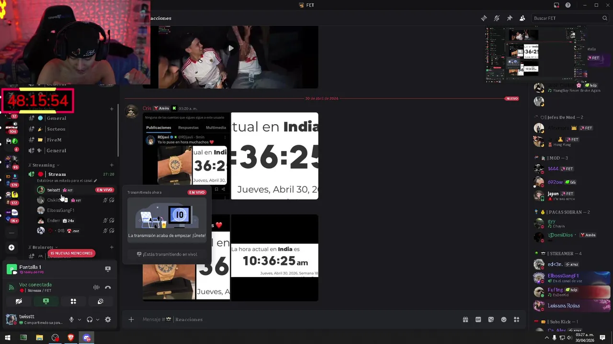Open the India time image attachment

click(x=274, y=156)
